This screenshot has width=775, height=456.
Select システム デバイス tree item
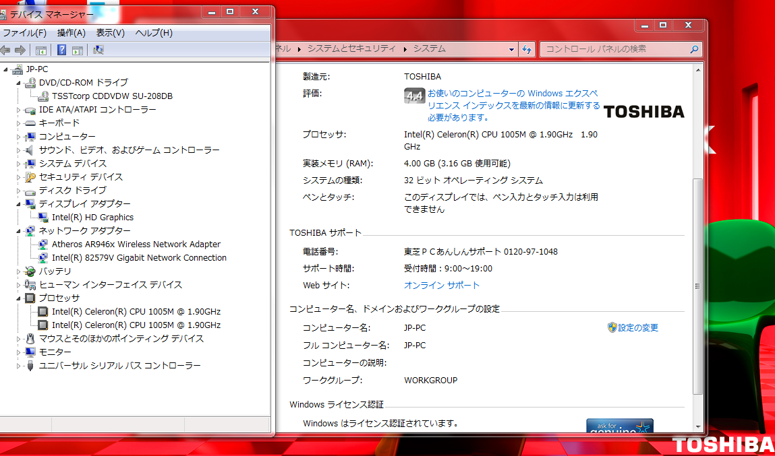point(73,164)
